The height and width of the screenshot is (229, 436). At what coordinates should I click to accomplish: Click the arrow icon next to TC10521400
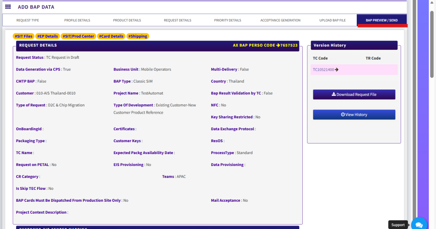coord(337,69)
